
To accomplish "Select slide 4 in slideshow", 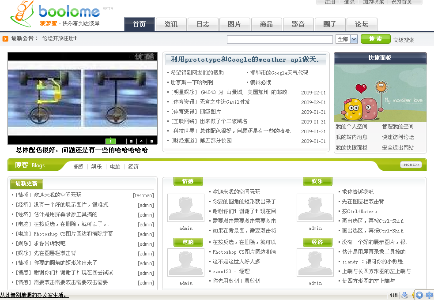I will click(x=141, y=141).
